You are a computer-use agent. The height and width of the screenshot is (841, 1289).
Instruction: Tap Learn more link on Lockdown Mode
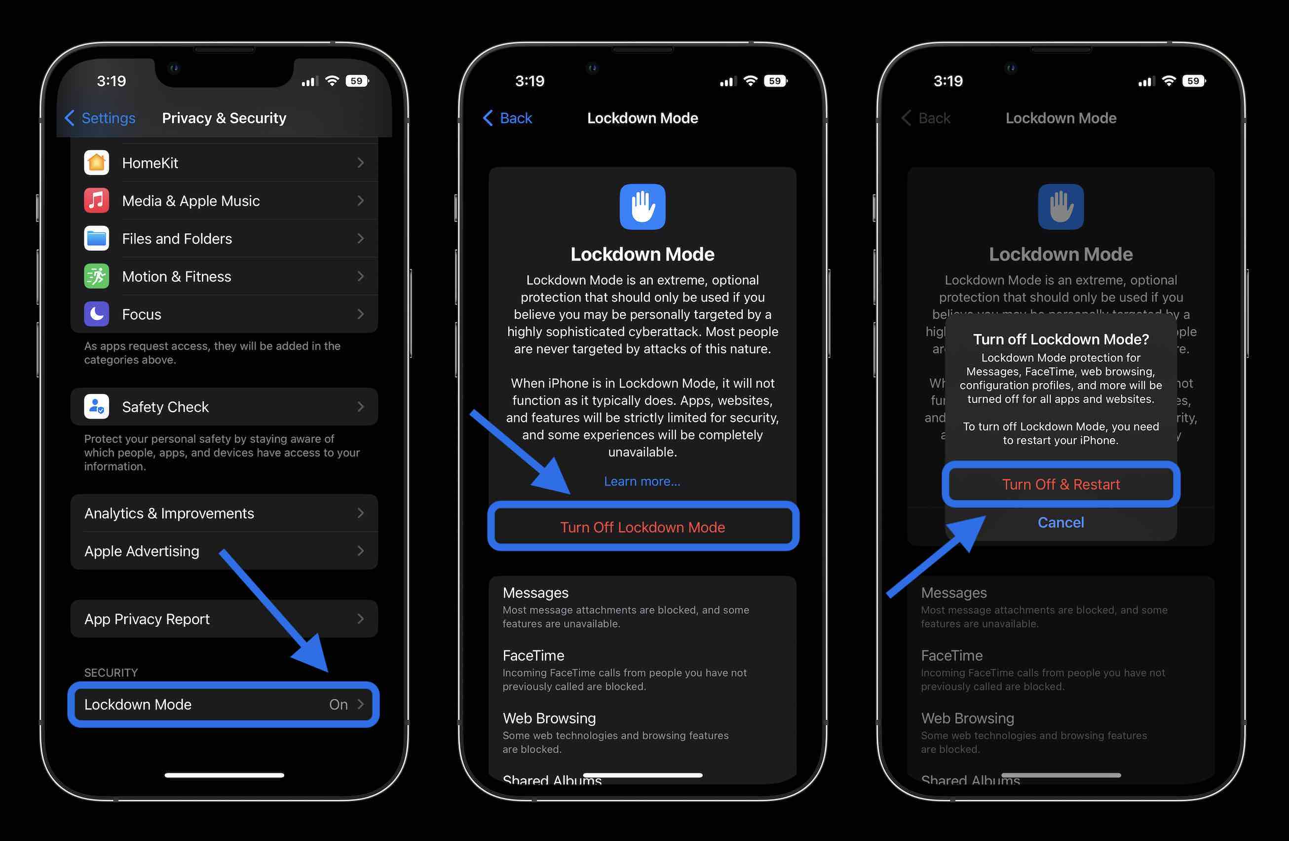coord(643,480)
